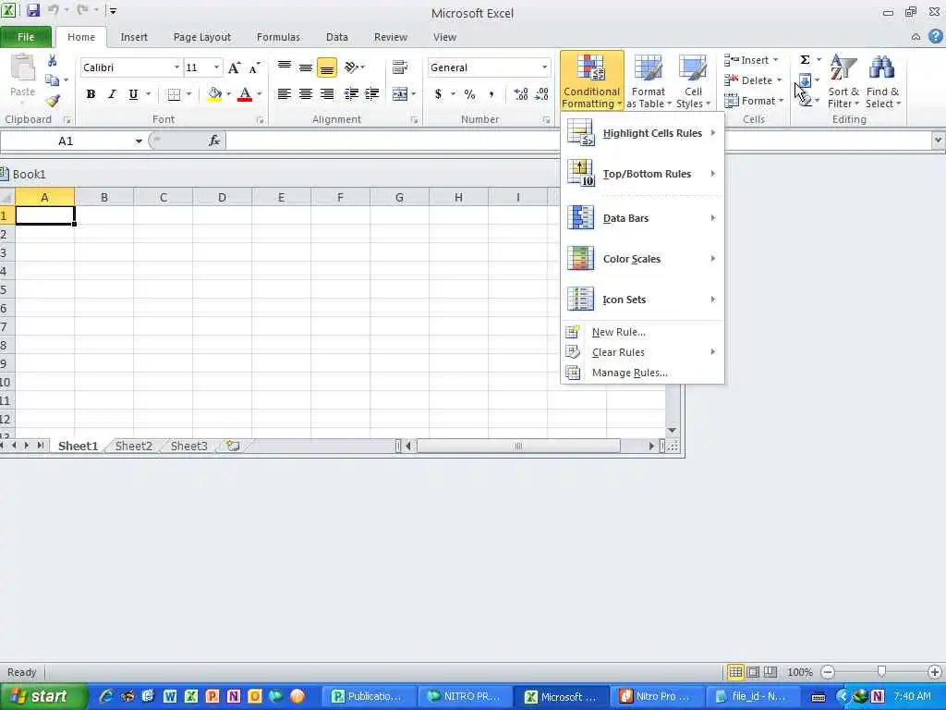Open the Calibri font name dropdown
The image size is (946, 710).
(176, 67)
